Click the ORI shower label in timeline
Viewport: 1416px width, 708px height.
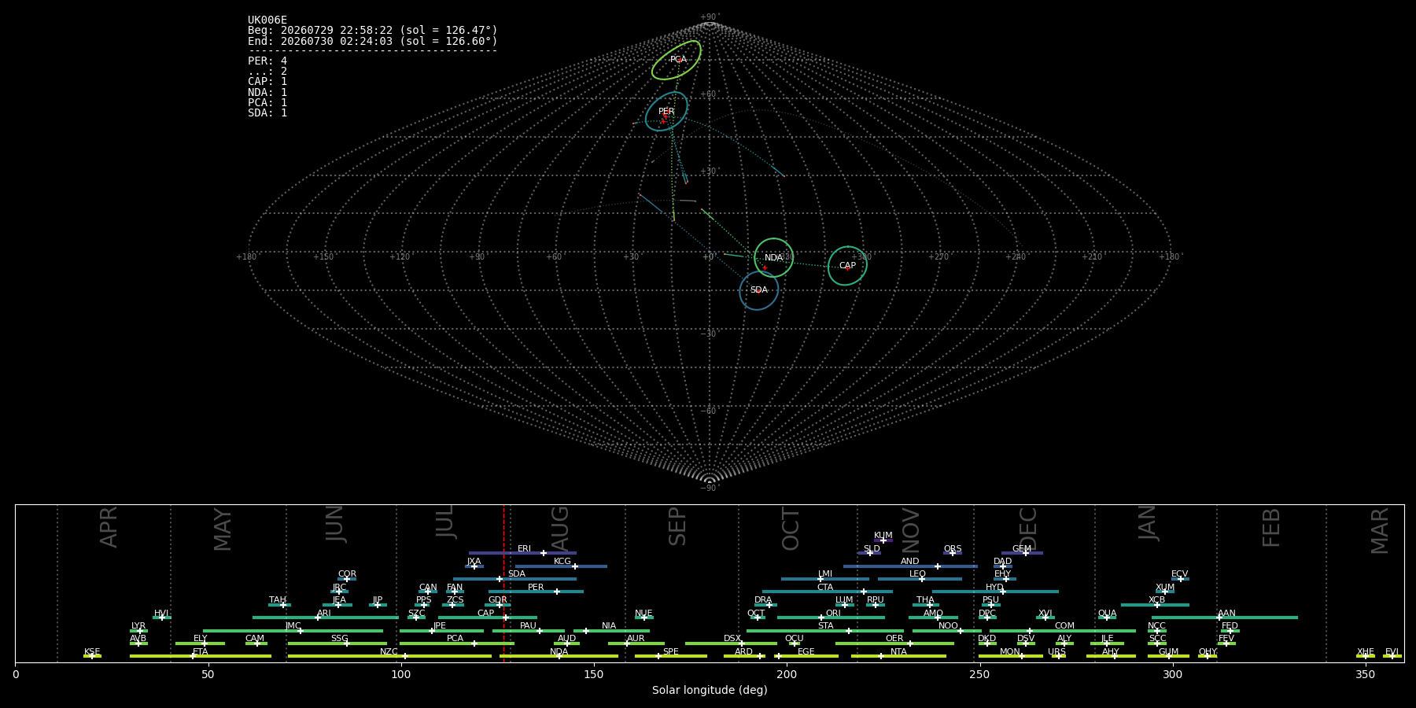(x=833, y=614)
